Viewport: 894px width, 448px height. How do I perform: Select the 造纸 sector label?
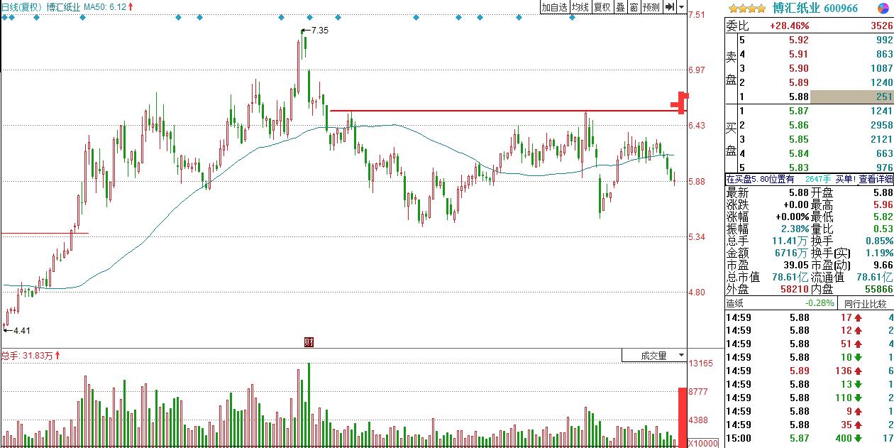(x=735, y=303)
